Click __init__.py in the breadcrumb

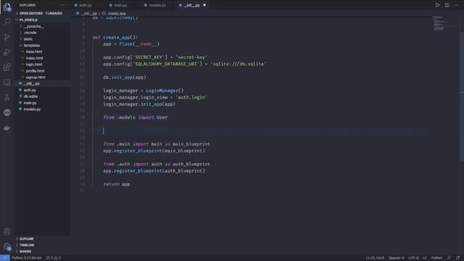(88, 14)
